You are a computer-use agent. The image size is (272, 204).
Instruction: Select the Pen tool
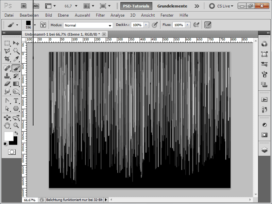tap(7, 101)
